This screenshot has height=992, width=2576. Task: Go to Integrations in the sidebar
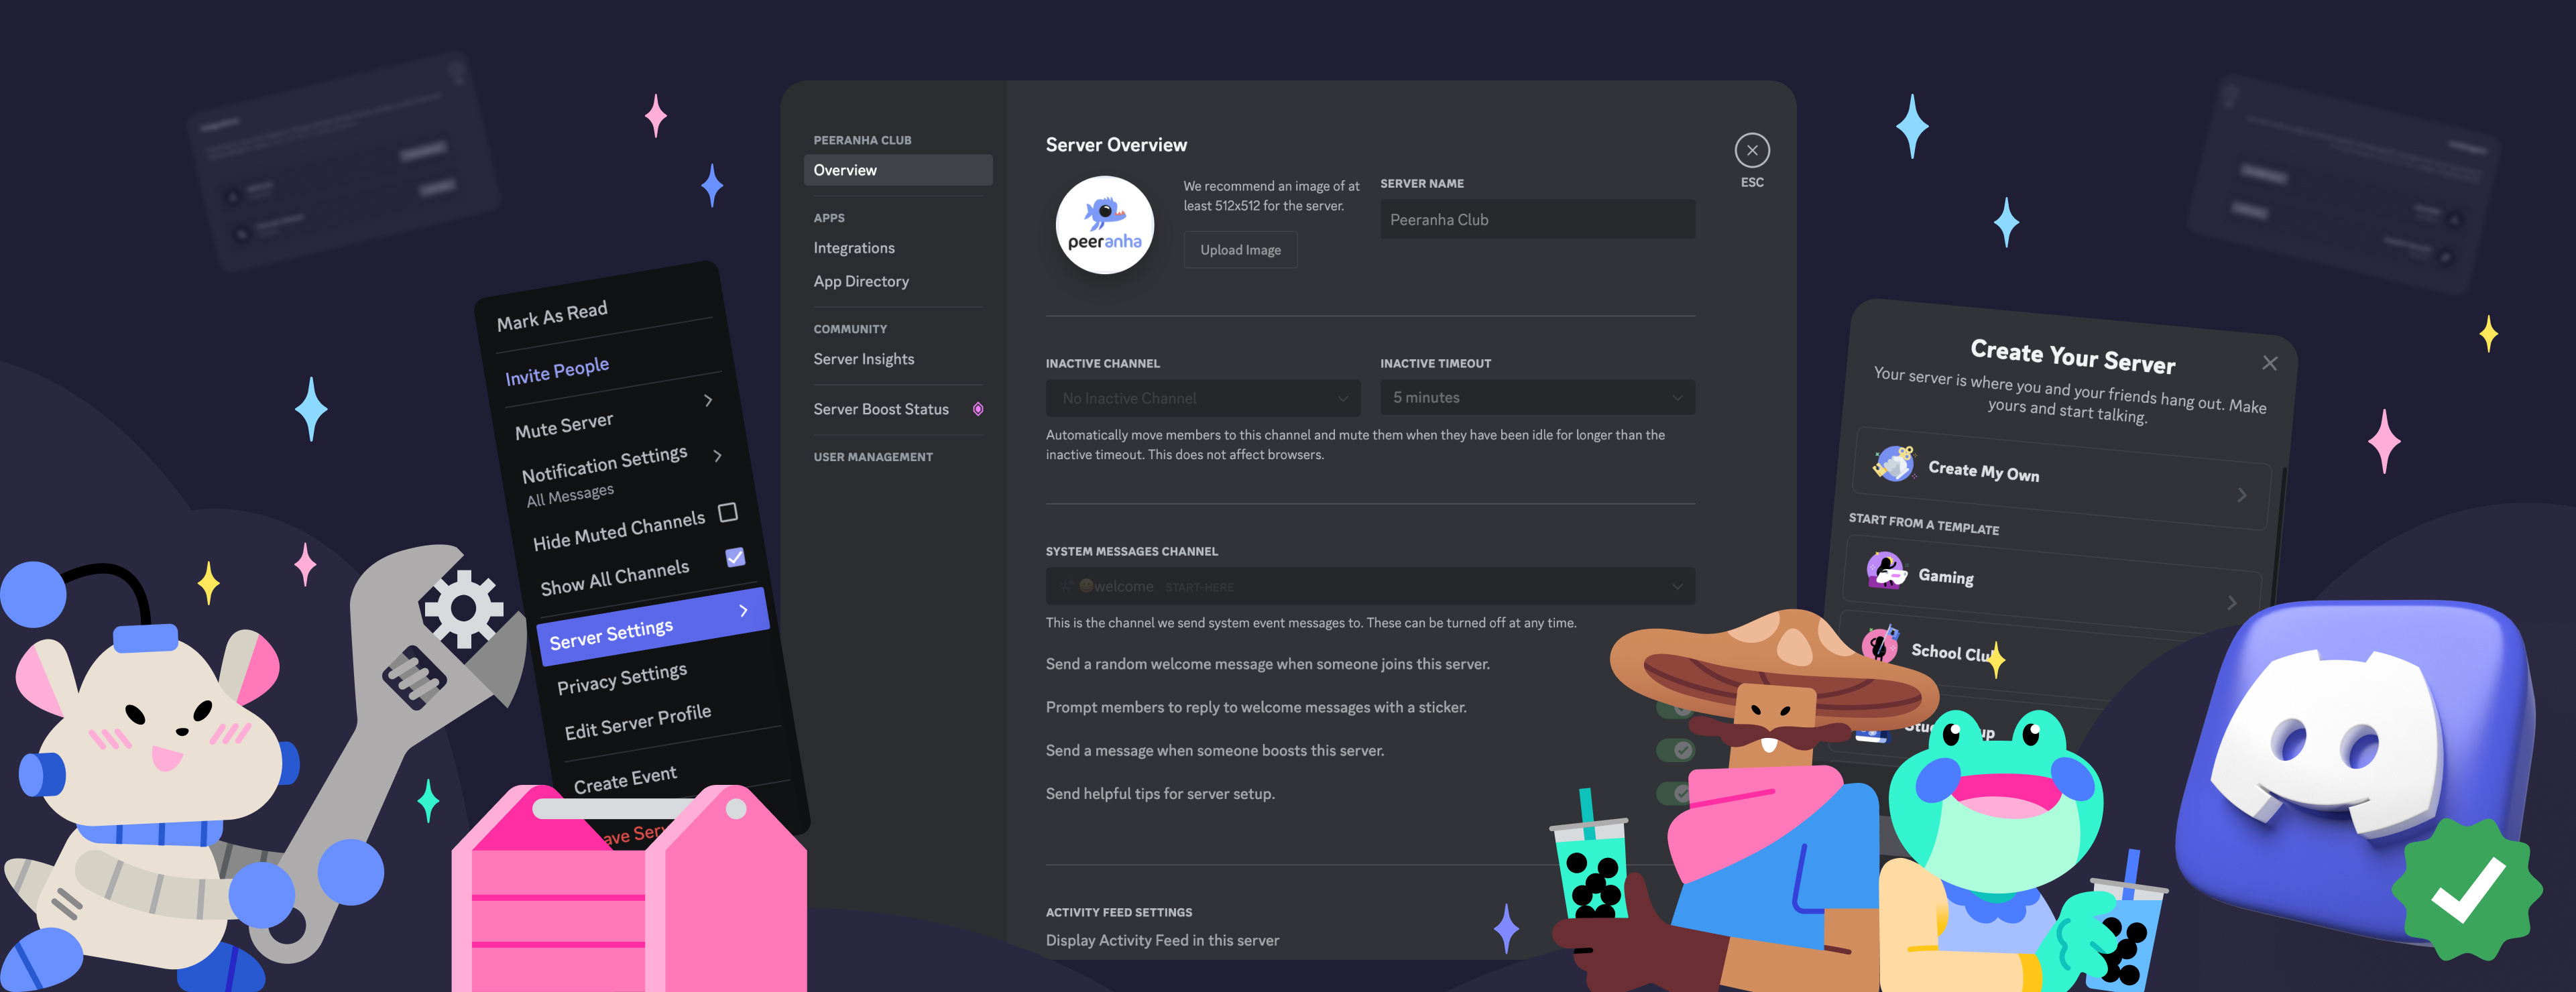tap(854, 248)
